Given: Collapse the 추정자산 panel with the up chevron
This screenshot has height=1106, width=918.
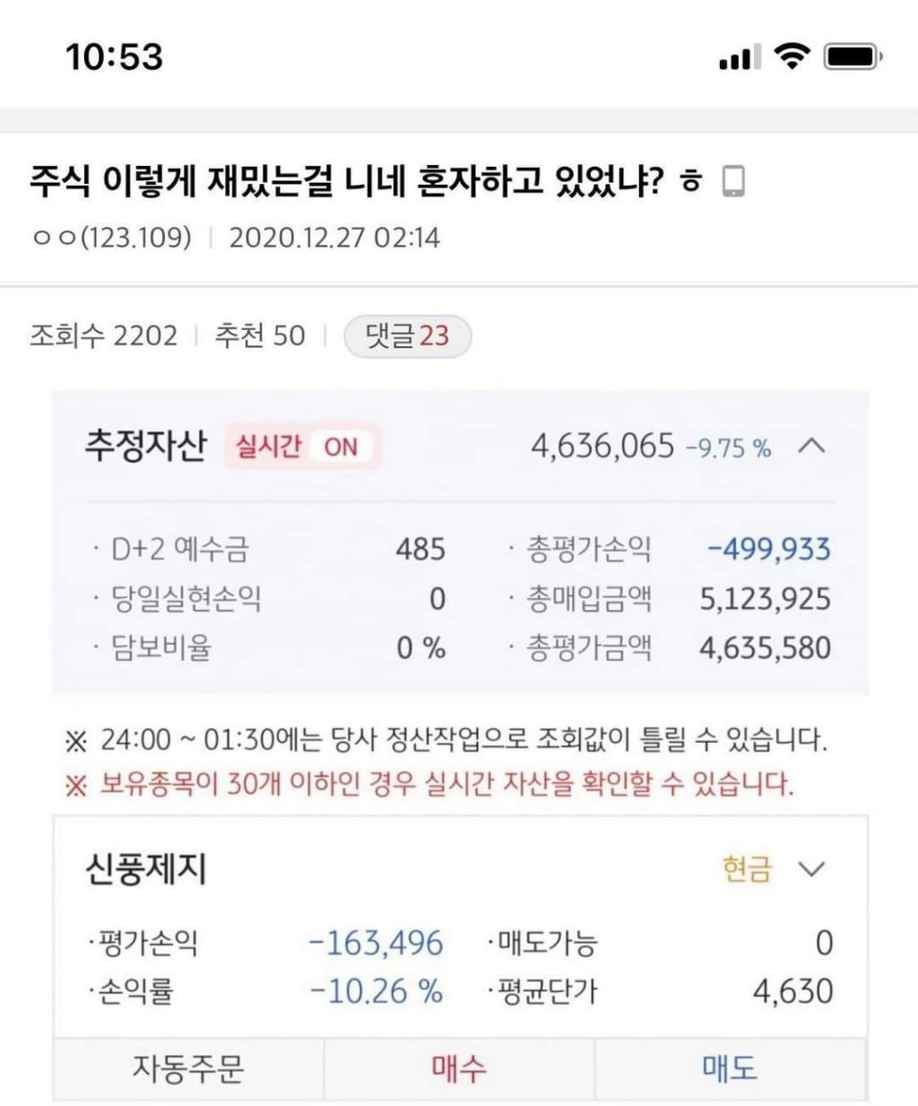Looking at the screenshot, I should (811, 446).
